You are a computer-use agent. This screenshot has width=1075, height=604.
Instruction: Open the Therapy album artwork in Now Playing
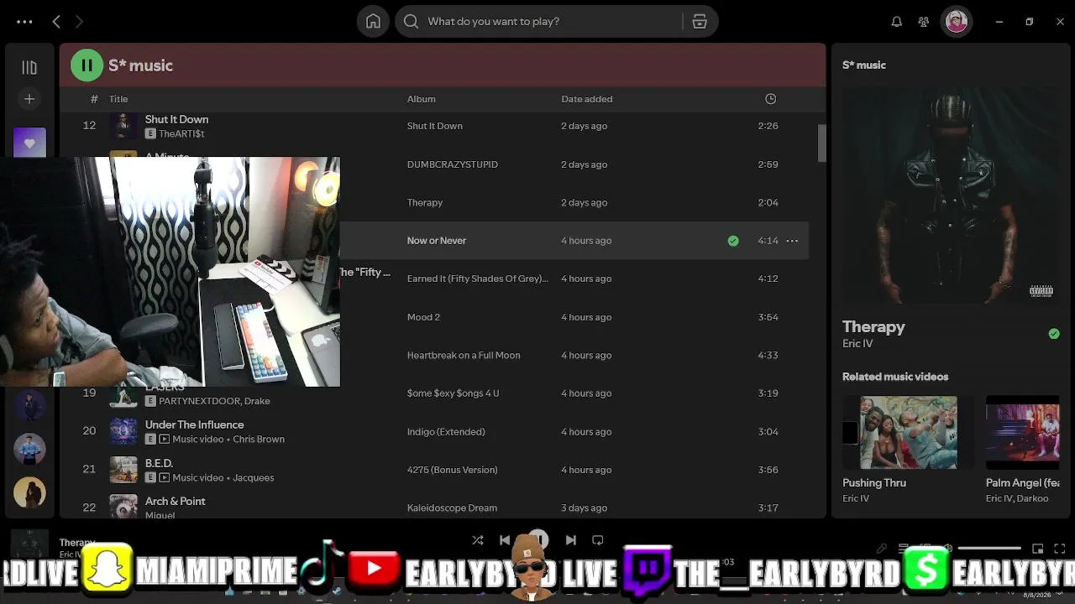pos(951,195)
